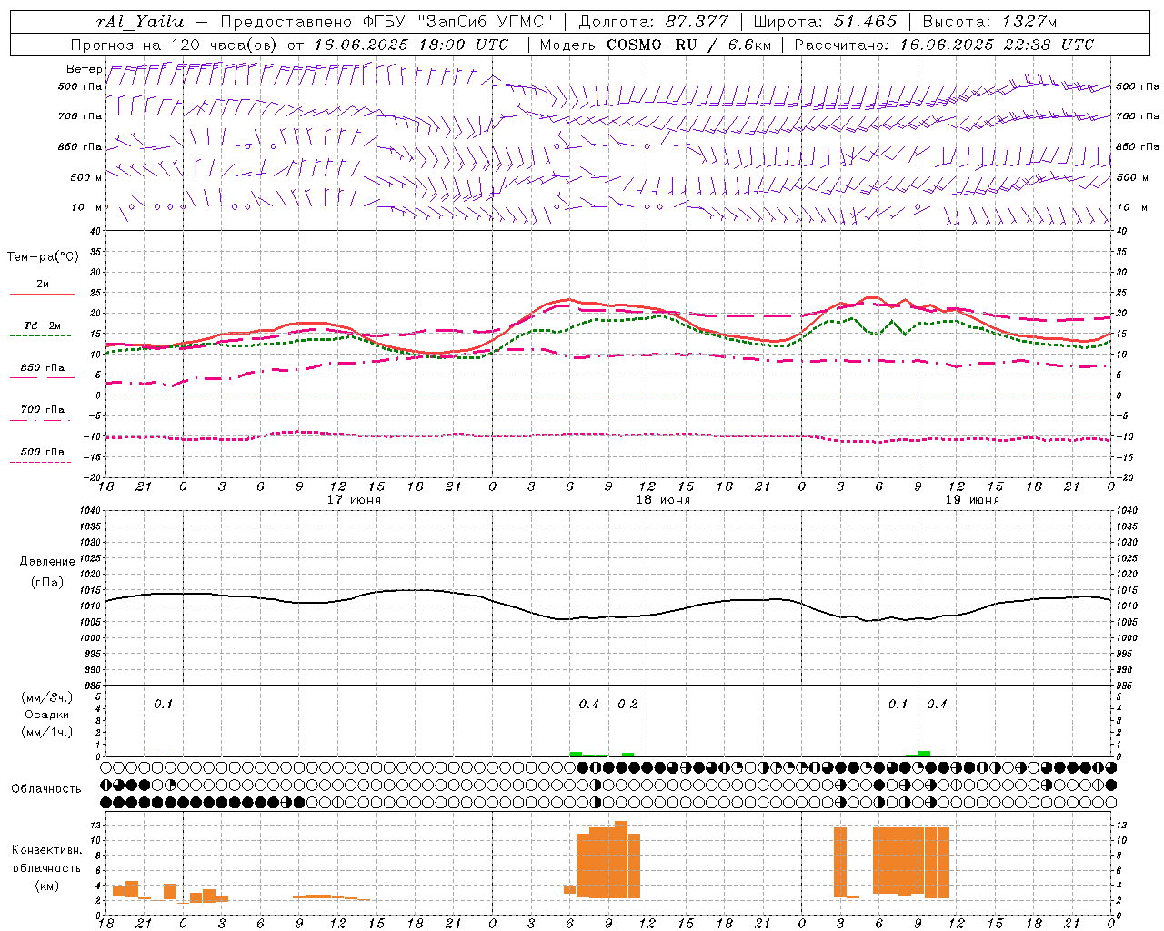This screenshot has width=1164, height=931.
Task: Click the Давление pressure panel label
Action: tap(47, 562)
